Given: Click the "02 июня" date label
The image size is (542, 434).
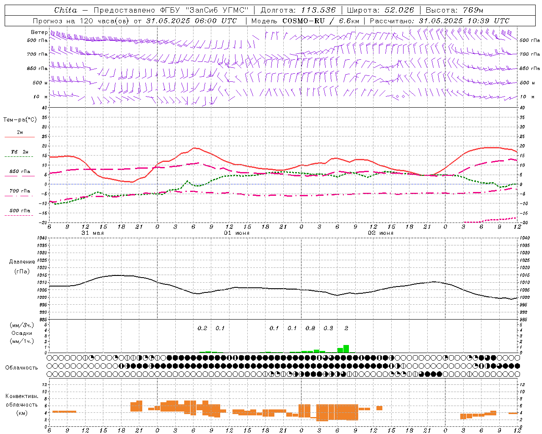Looking at the screenshot, I should (x=381, y=233).
